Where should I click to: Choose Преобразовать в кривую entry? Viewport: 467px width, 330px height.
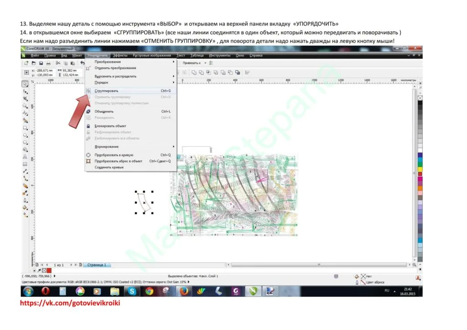tap(131, 155)
